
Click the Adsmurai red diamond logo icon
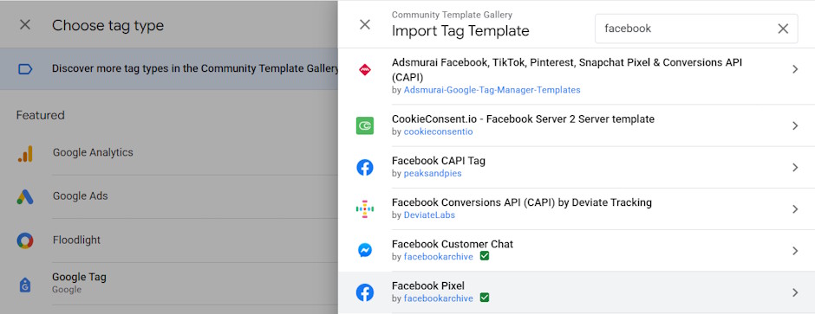pos(365,70)
